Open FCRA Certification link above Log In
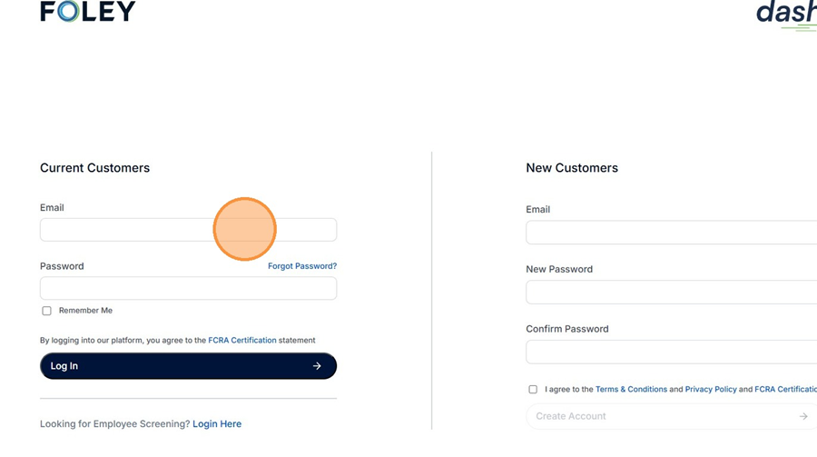817x457 pixels. click(x=242, y=341)
